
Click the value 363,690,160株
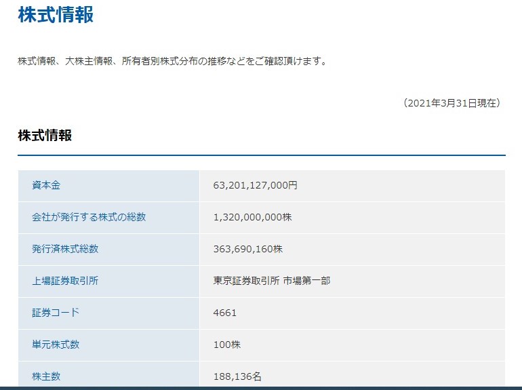pos(247,249)
